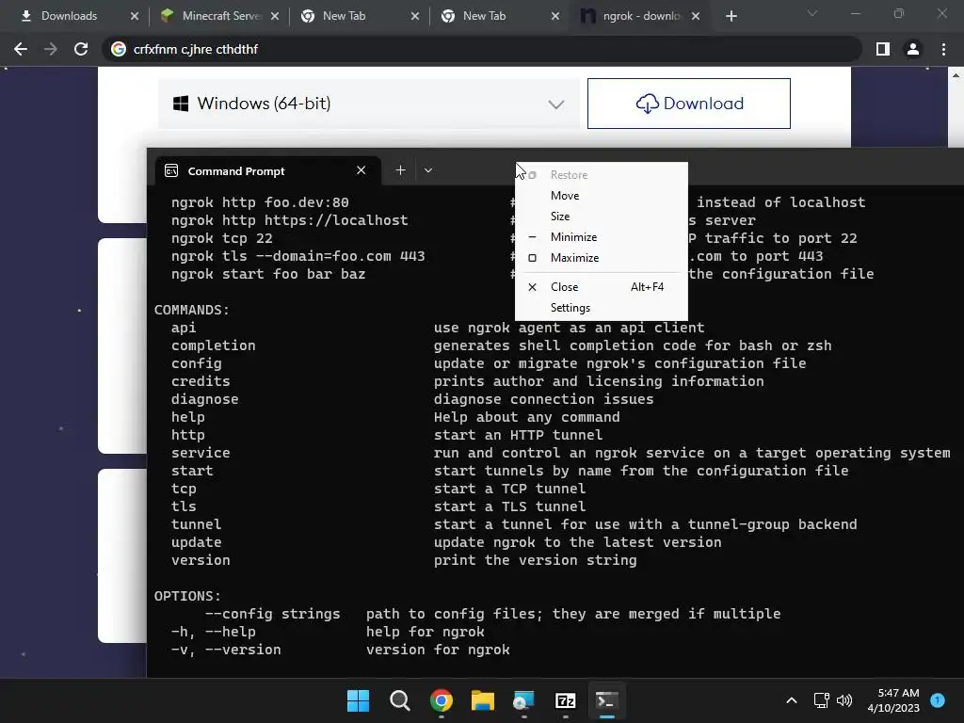Click the "COMMANDS:" heading in terminal

tap(192, 310)
